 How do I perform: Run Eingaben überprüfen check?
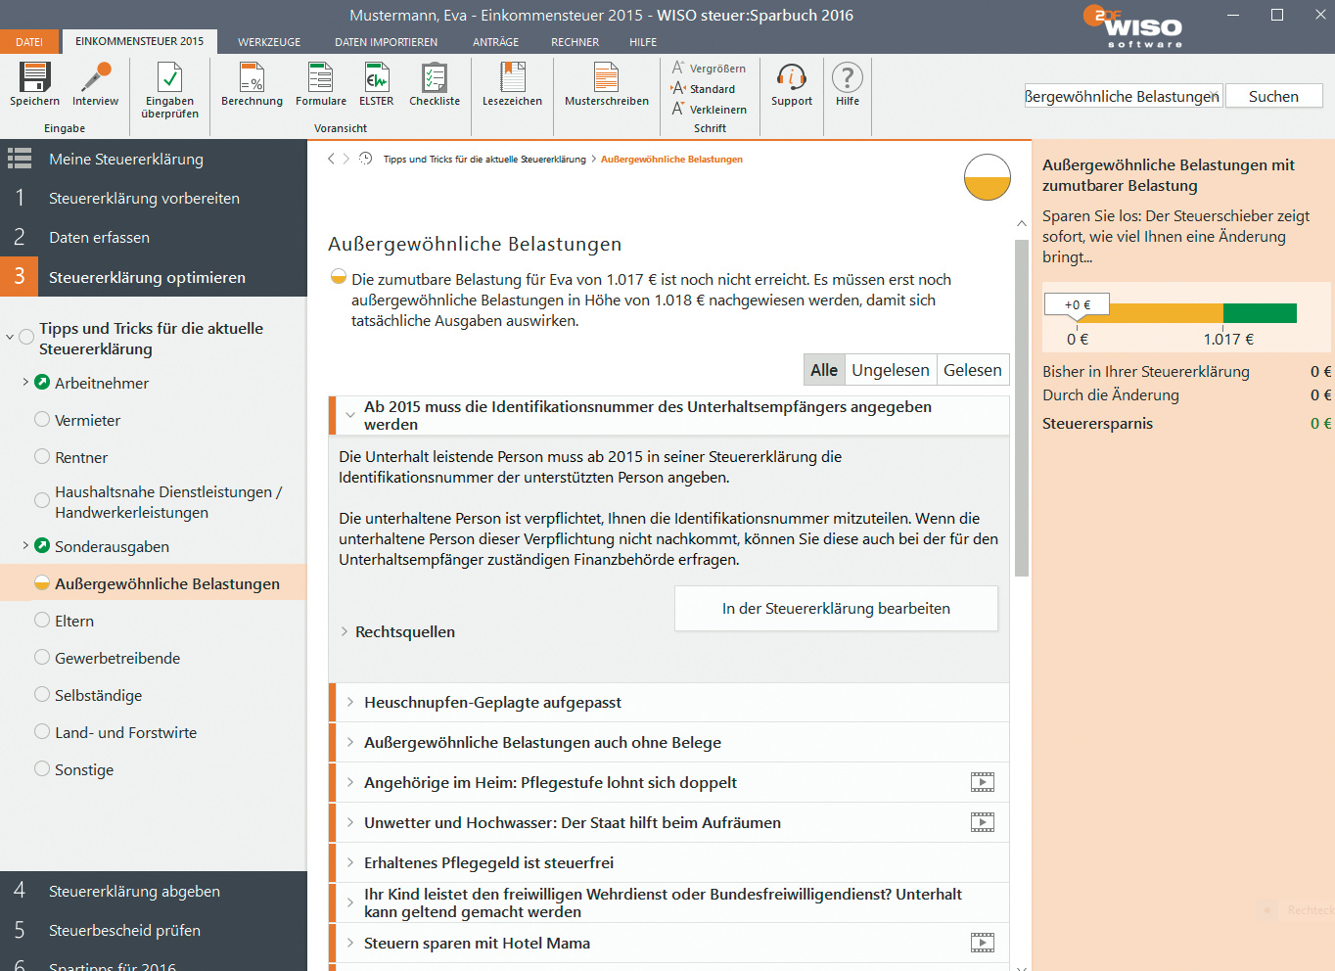pyautogui.click(x=169, y=78)
